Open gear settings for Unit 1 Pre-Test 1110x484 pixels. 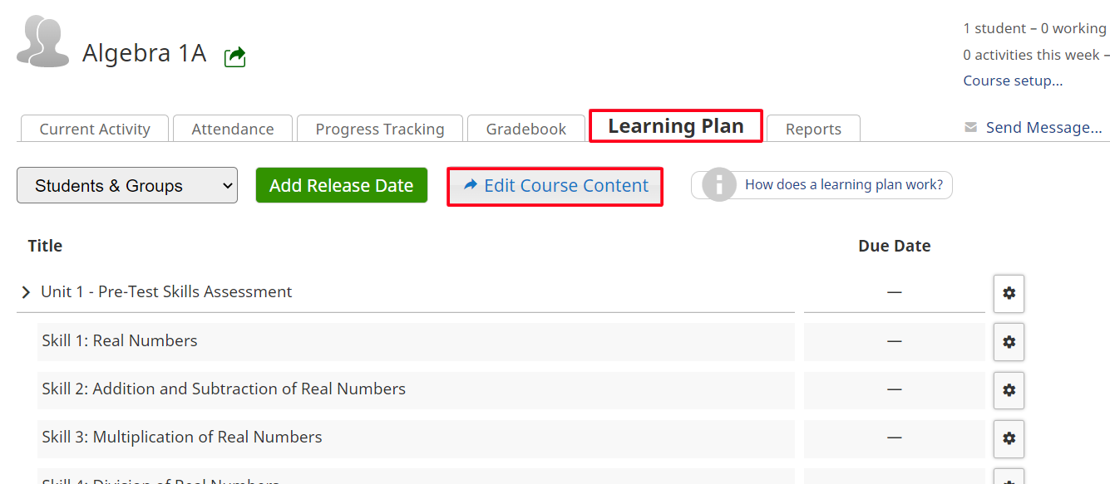1009,293
